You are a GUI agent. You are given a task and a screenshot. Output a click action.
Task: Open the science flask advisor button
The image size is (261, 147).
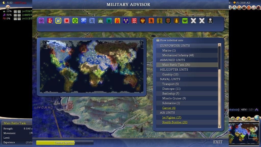click(234, 7)
